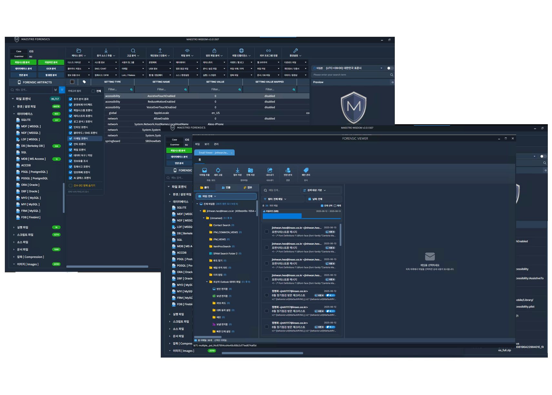This screenshot has width=552, height=395.
Task: Click the 이메일 추출 email extract icon
Action: point(204,170)
